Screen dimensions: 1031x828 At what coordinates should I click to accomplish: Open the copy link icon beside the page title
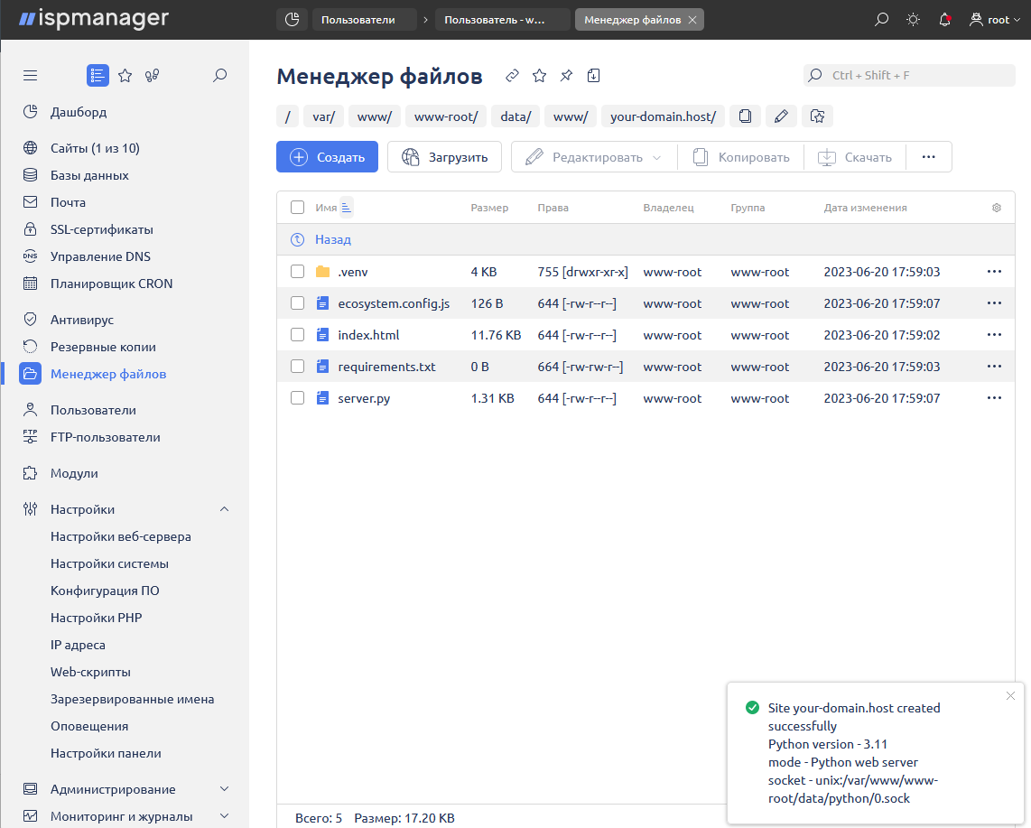pos(512,76)
